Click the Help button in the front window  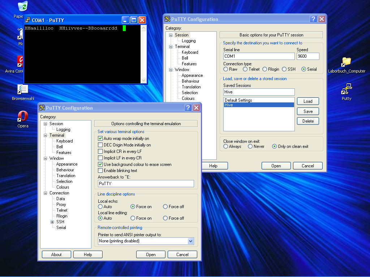click(88, 254)
